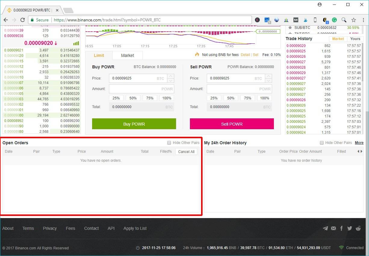The width and height of the screenshot is (369, 256).
Task: Open the phone-shaped extension icon
Action: (315, 20)
